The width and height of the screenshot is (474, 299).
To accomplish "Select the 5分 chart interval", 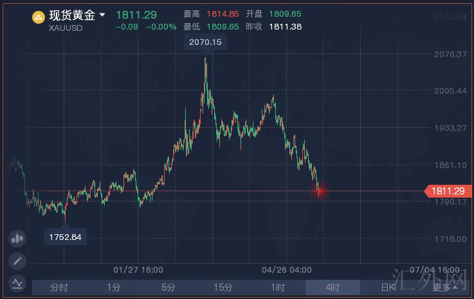I will [x=169, y=287].
